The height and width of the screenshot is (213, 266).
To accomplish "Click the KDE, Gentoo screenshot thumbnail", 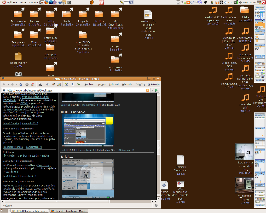I will click(x=88, y=130).
